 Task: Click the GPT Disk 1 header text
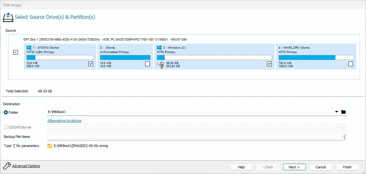105,40
